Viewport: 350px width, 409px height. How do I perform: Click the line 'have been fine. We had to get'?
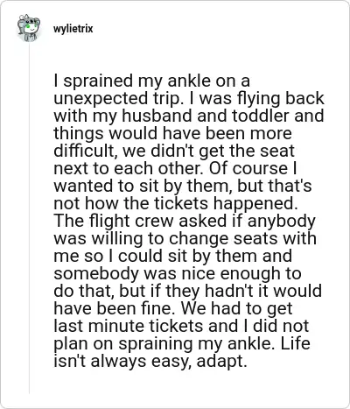pos(173,308)
